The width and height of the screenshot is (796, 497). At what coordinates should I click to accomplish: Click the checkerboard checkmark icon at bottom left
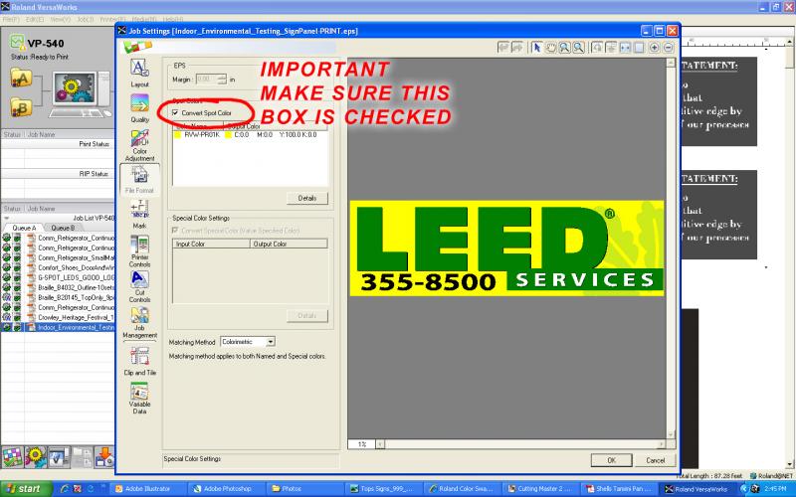pos(13,457)
